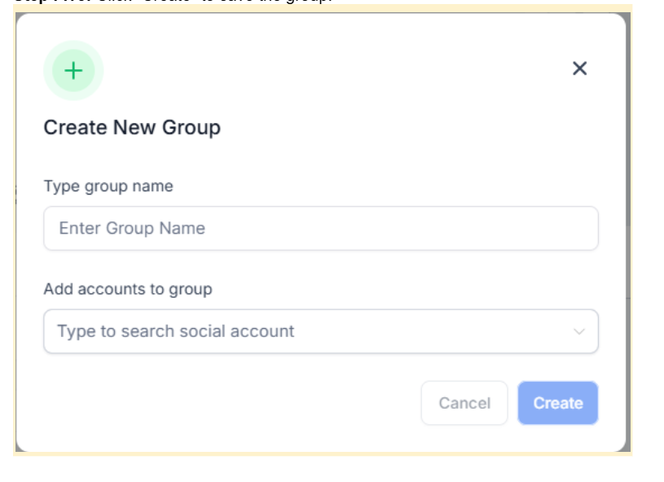Image resolution: width=664 pixels, height=482 pixels.
Task: Dismiss the dialog with the Cancel button
Action: tap(464, 403)
